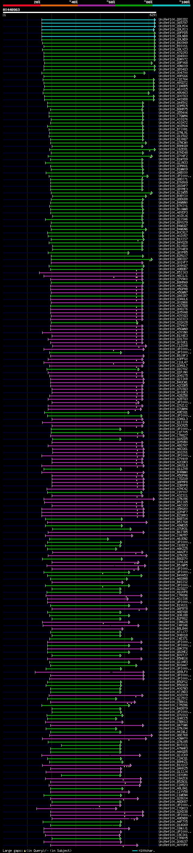Select hit label UniRef100_Q08U37
The image size is (193, 853).
173,842
